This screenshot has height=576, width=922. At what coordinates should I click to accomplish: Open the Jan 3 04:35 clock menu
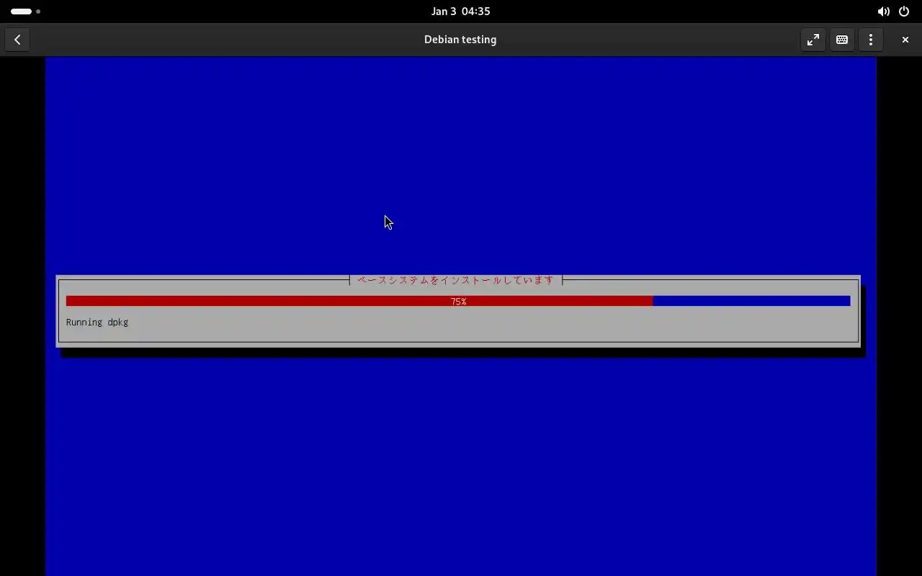pyautogui.click(x=461, y=12)
